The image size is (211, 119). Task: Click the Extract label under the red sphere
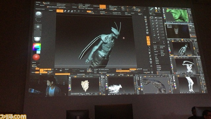34,62
